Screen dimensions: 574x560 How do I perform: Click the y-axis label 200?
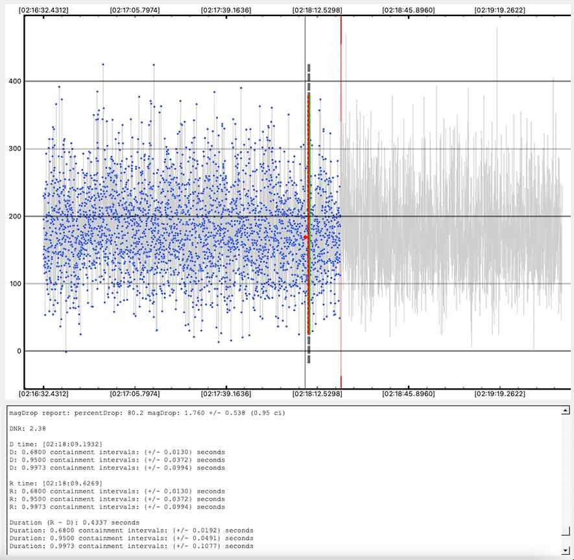[x=15, y=216]
